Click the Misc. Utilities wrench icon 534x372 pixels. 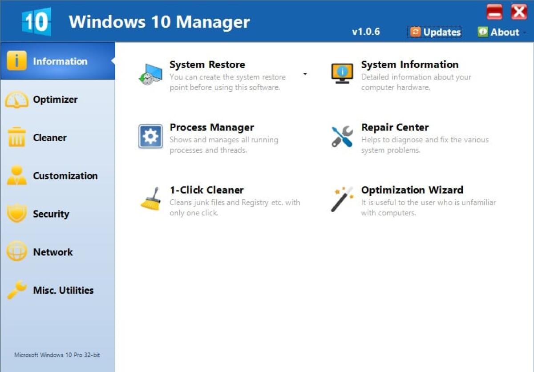click(x=16, y=290)
